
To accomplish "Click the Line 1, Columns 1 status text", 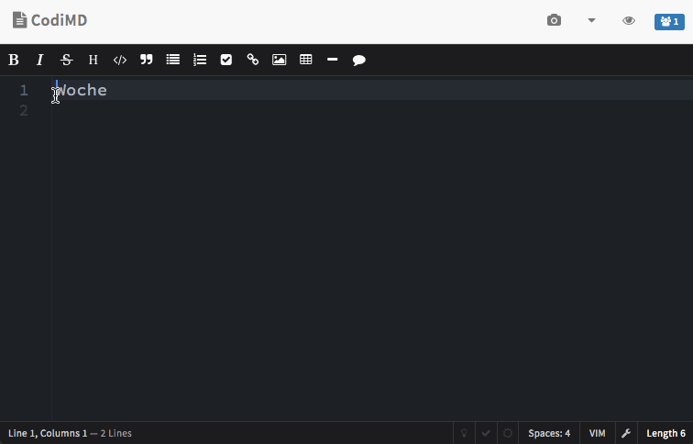I will pyautogui.click(x=48, y=433).
